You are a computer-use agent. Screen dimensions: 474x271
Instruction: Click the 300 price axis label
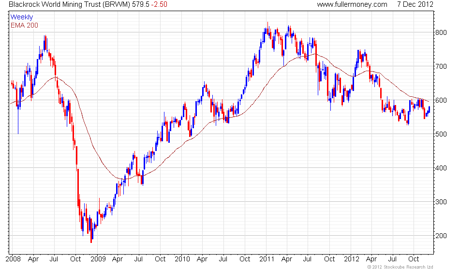click(441, 202)
